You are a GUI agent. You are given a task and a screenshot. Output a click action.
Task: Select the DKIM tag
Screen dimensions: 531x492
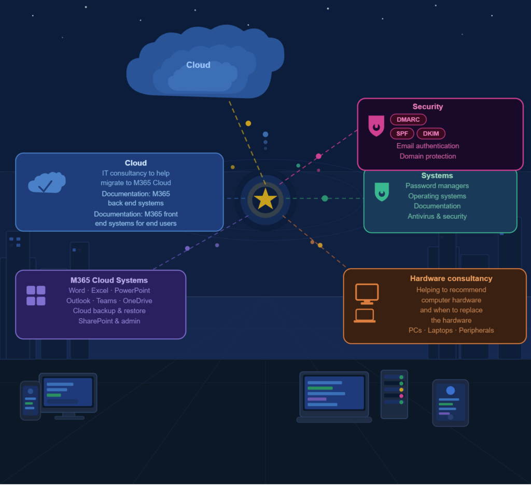click(x=431, y=134)
